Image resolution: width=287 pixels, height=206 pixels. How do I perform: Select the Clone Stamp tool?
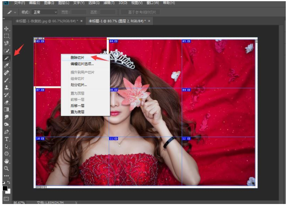6,87
